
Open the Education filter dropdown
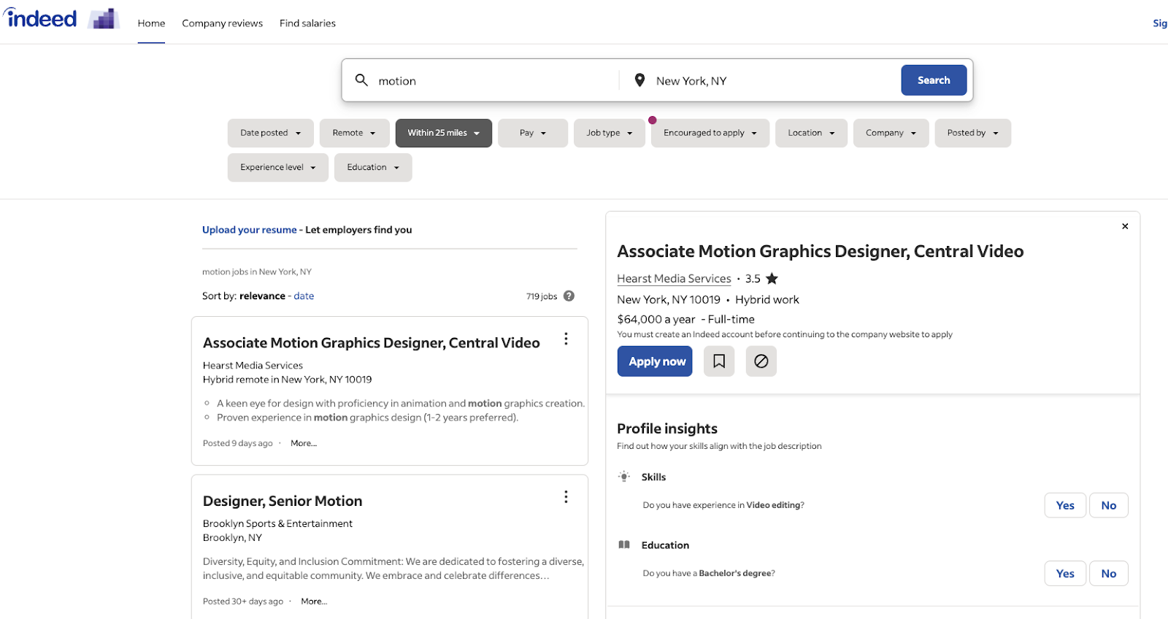[373, 167]
